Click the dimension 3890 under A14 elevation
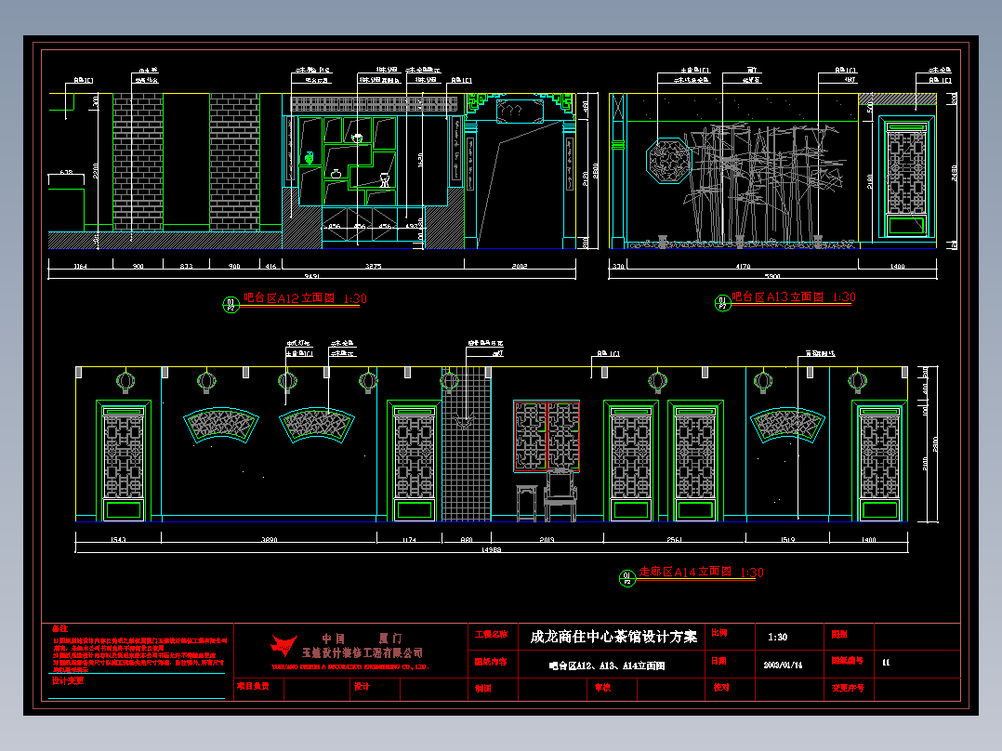The image size is (1002, 751). 269,540
